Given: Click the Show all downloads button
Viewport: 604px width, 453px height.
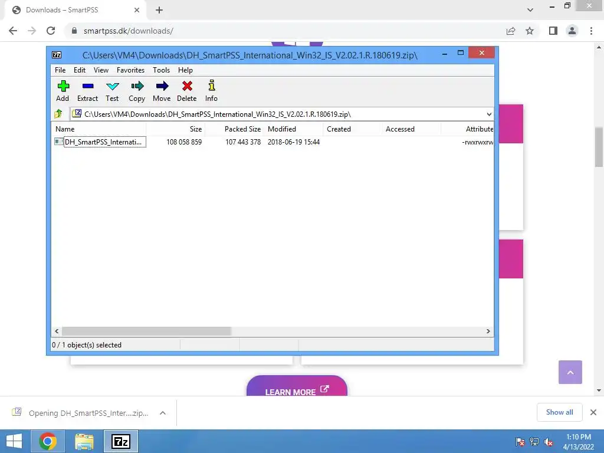Looking at the screenshot, I should click(559, 412).
